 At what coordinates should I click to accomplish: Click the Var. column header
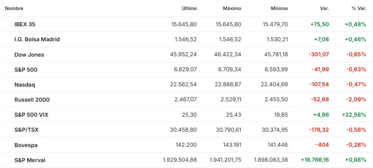[x=324, y=8]
